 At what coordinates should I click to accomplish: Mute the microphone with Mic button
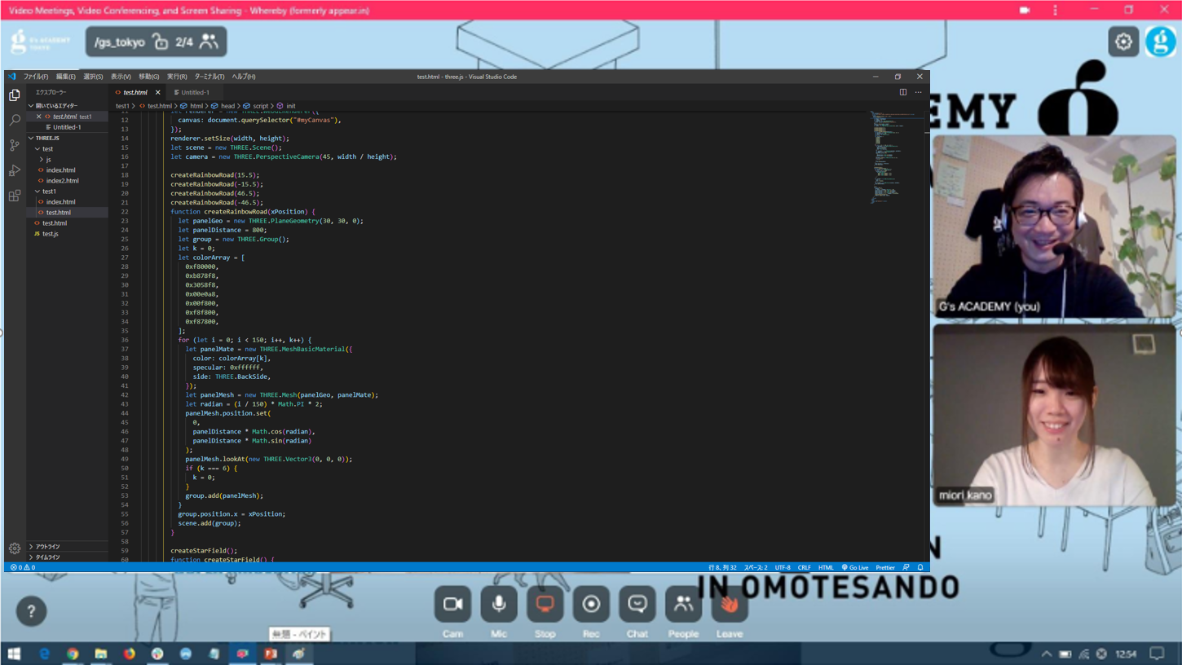[x=499, y=605]
